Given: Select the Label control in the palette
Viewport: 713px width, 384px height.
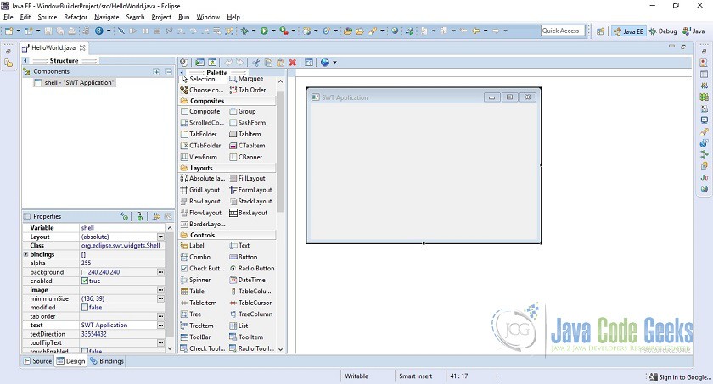Looking at the screenshot, I should coord(193,246).
